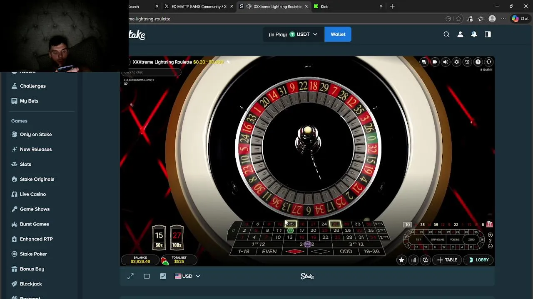The width and height of the screenshot is (533, 299).
Task: Open Burst Games in the sidebar
Action: click(x=34, y=224)
